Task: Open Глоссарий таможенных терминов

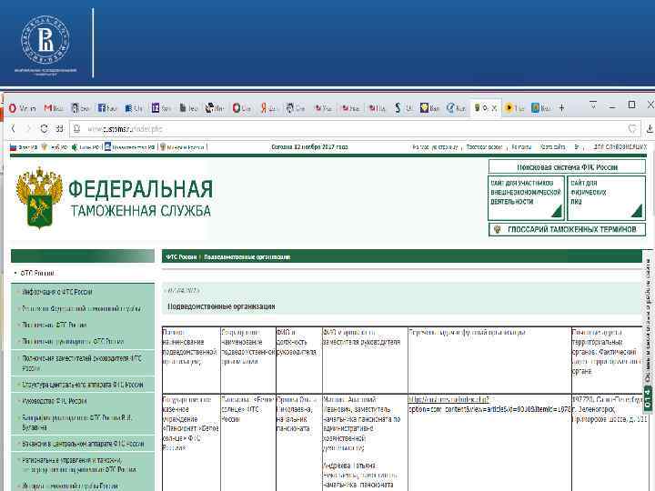Action: (x=567, y=229)
